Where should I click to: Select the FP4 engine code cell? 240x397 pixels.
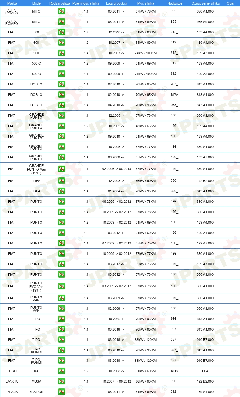point(205,371)
